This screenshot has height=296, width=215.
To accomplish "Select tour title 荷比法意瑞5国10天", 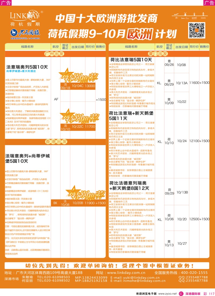I will 131,60.
